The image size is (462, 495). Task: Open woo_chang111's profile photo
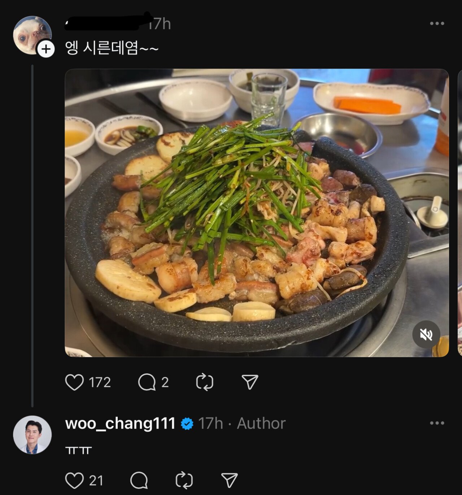point(32,435)
